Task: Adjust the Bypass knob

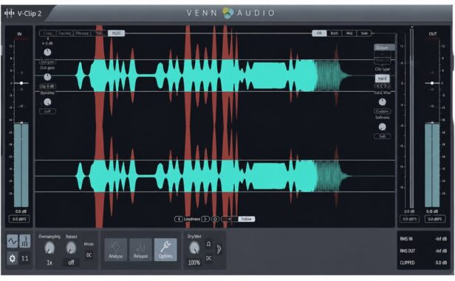Action: tap(71, 248)
